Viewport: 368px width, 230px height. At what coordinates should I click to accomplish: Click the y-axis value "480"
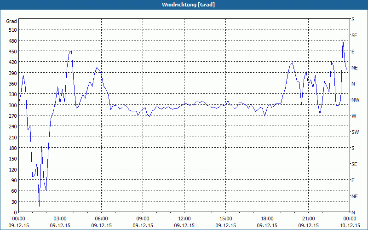[13, 41]
